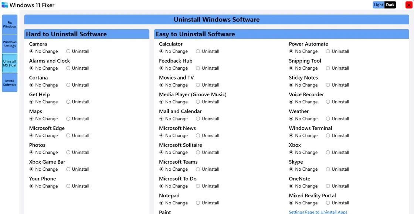The width and height of the screenshot is (414, 214).
Task: Select Uninstall for Weather
Action: coord(327,118)
